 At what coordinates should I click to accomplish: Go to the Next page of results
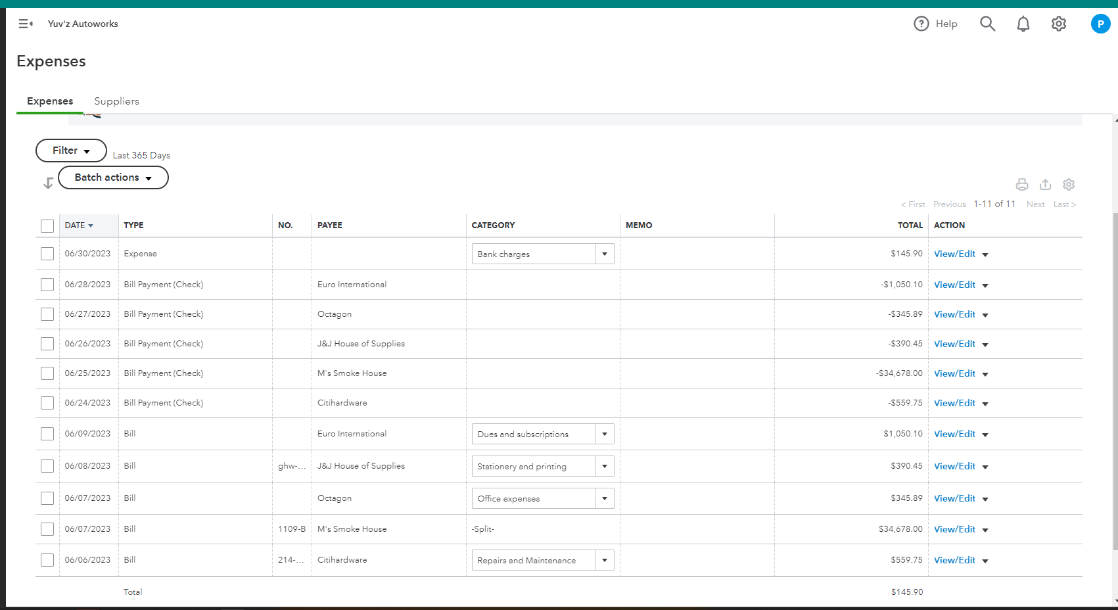[x=1036, y=204]
